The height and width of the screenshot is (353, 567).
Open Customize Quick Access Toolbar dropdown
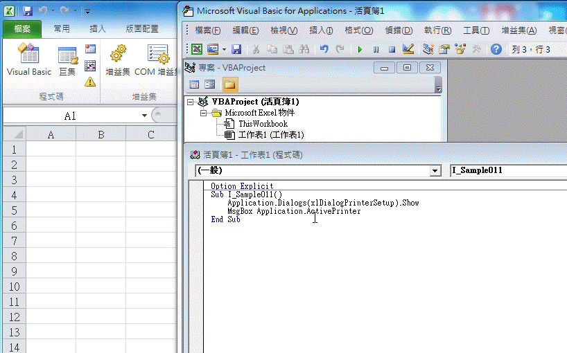click(x=87, y=12)
